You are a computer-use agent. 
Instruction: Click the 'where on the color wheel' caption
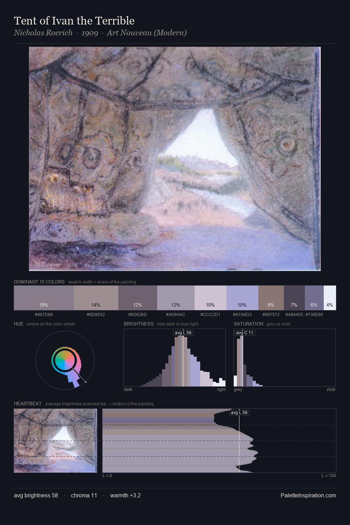pyautogui.click(x=51, y=324)
